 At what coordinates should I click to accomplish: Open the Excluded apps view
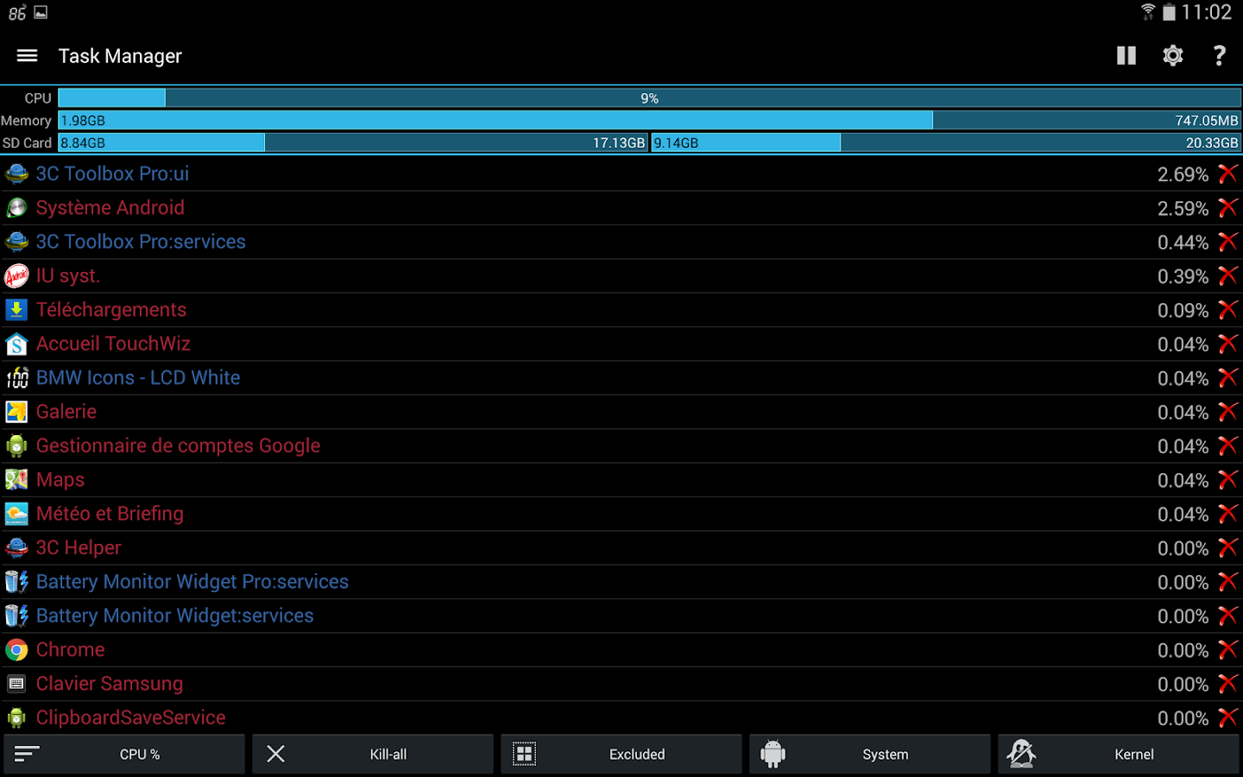click(621, 754)
